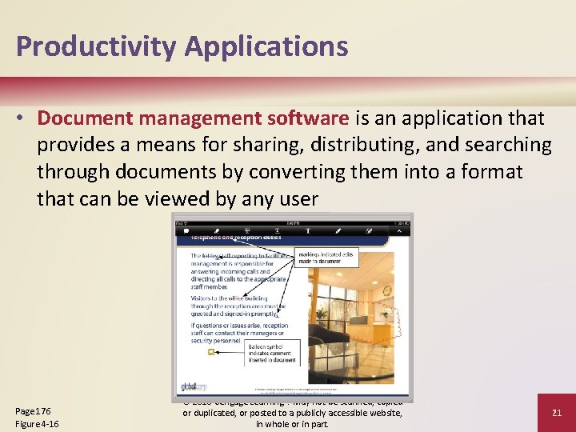Click the globalcorp logo

194,386
